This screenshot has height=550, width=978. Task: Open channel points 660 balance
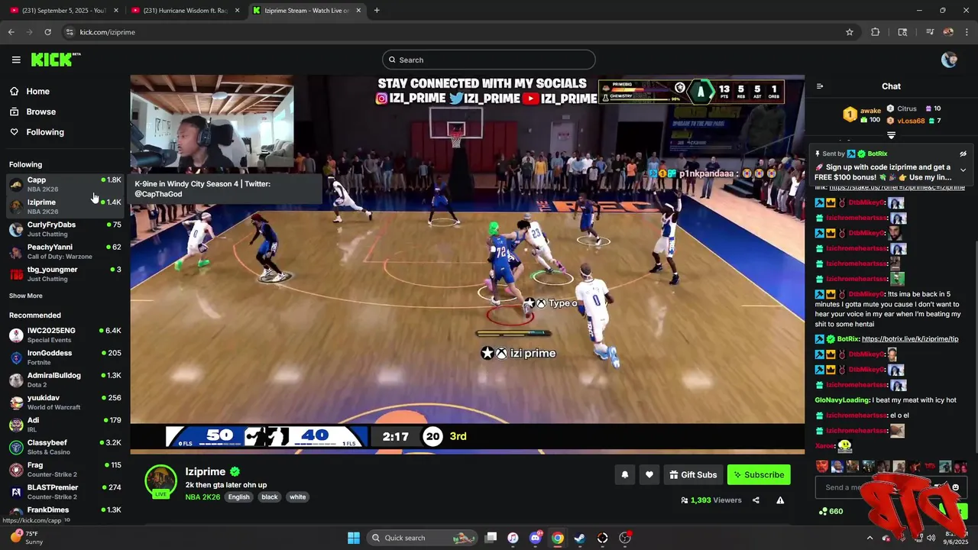coord(831,511)
